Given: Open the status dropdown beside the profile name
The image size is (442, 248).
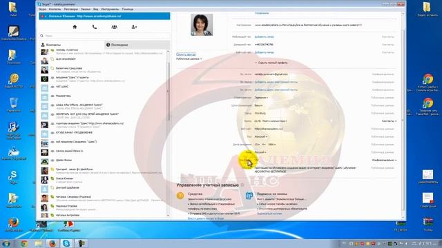Looking at the screenshot, I should tap(44, 17).
